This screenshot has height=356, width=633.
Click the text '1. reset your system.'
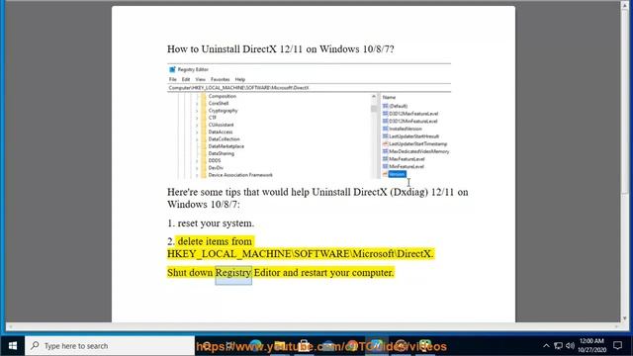[x=211, y=223]
